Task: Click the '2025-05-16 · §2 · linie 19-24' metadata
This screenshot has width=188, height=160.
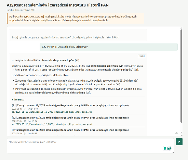Action: (25, 121)
